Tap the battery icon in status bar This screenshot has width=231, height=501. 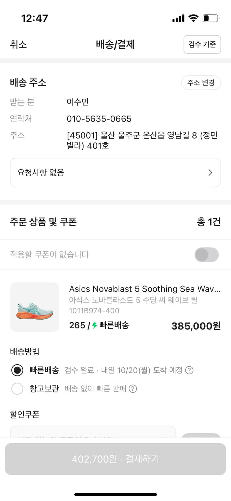click(211, 18)
